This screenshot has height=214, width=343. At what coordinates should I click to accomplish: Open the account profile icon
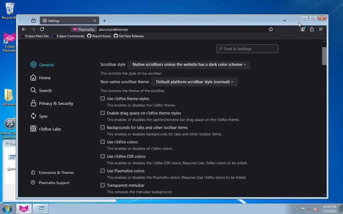[x=303, y=29]
